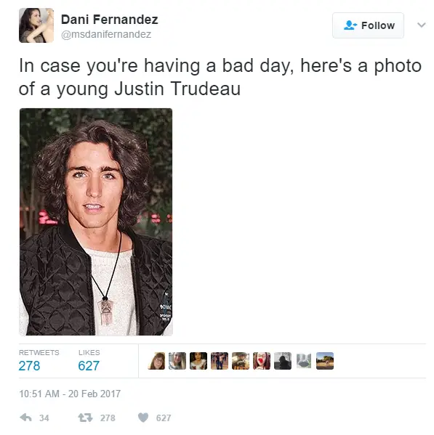
Task: Click the third liker avatar in white shirt
Action: (x=198, y=361)
